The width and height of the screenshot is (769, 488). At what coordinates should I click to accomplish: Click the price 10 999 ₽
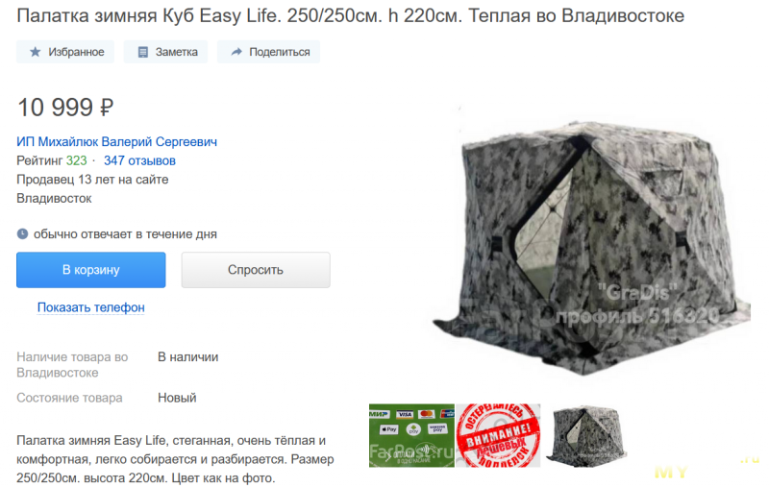[x=65, y=108]
